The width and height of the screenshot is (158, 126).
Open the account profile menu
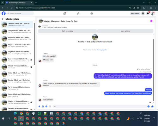(x=153, y=14)
